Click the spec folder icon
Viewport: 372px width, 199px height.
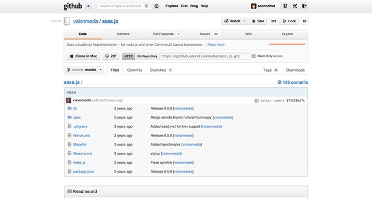tap(70, 117)
